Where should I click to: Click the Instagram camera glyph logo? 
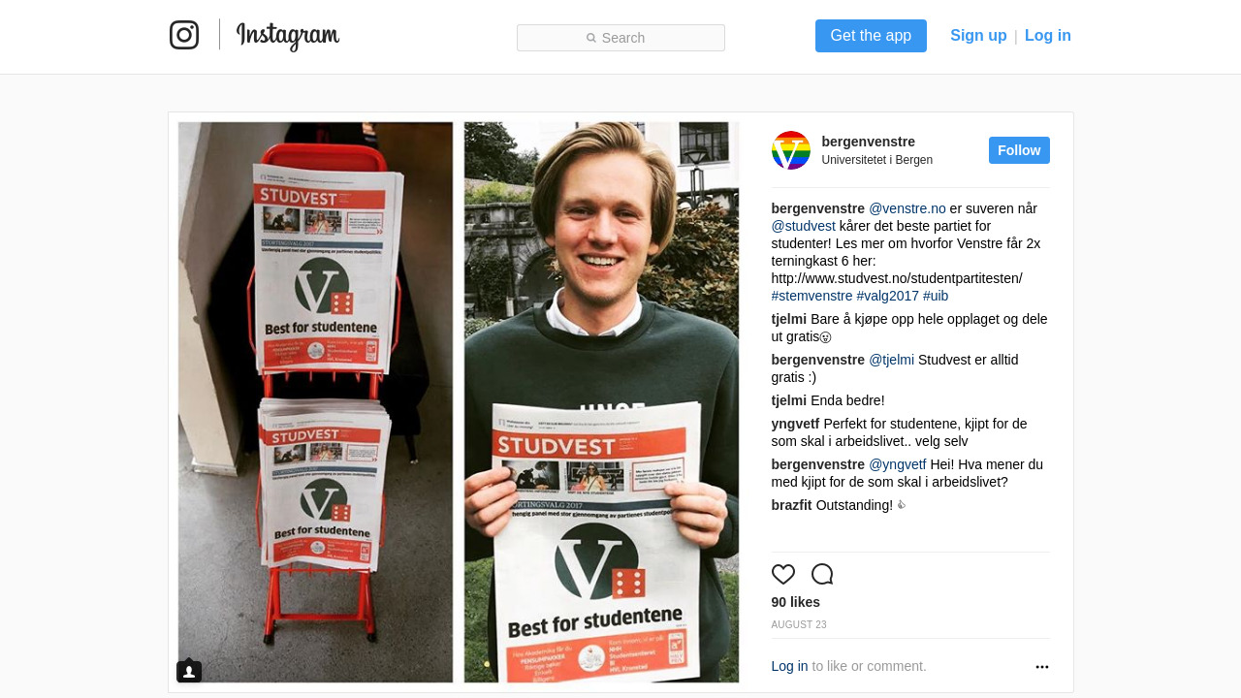pyautogui.click(x=184, y=35)
